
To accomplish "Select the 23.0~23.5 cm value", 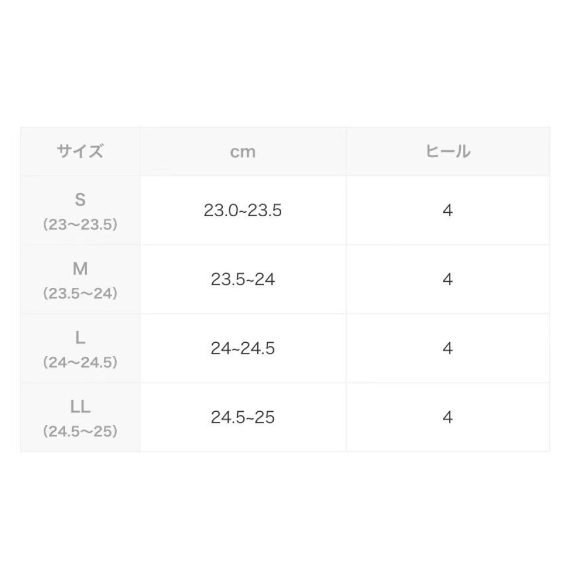I will pyautogui.click(x=243, y=211).
